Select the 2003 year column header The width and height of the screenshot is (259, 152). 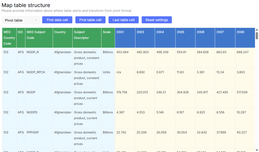[145, 38]
